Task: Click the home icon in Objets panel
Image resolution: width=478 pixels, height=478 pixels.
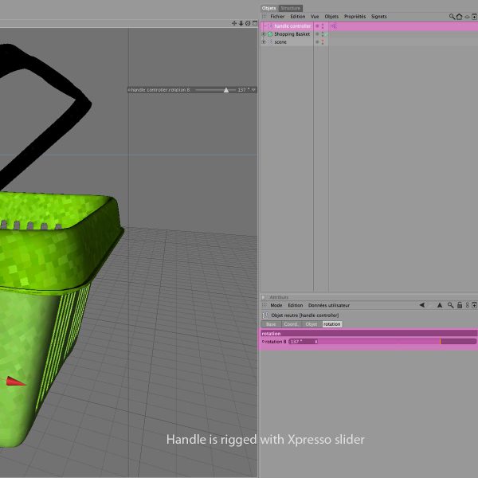Action: point(459,16)
